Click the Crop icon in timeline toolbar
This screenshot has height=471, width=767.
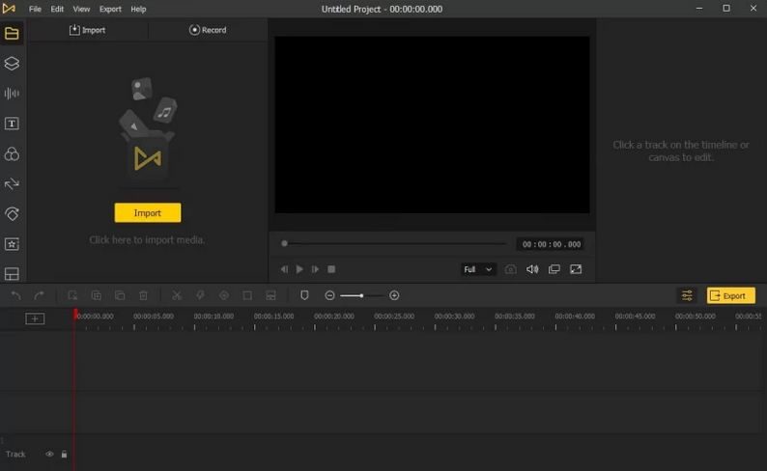coord(247,295)
